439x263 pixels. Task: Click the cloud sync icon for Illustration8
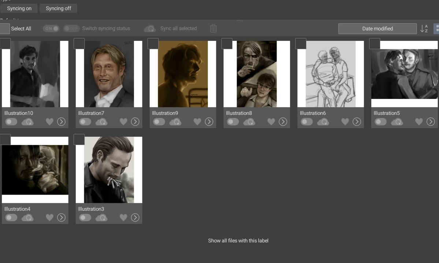click(249, 122)
